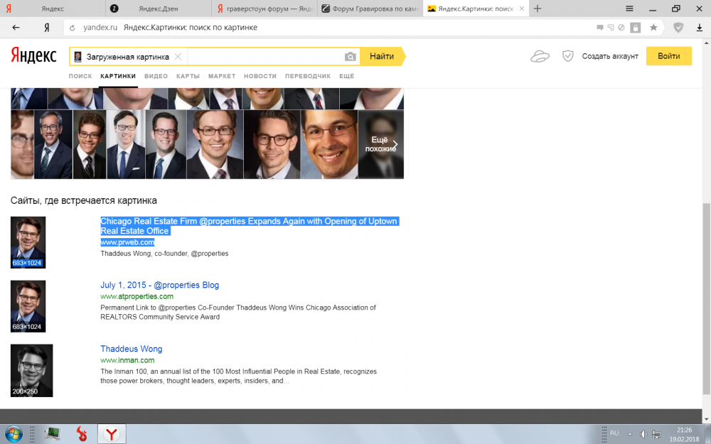Click the yellow Найти search button
Screen dimensions: 711x444
point(382,57)
